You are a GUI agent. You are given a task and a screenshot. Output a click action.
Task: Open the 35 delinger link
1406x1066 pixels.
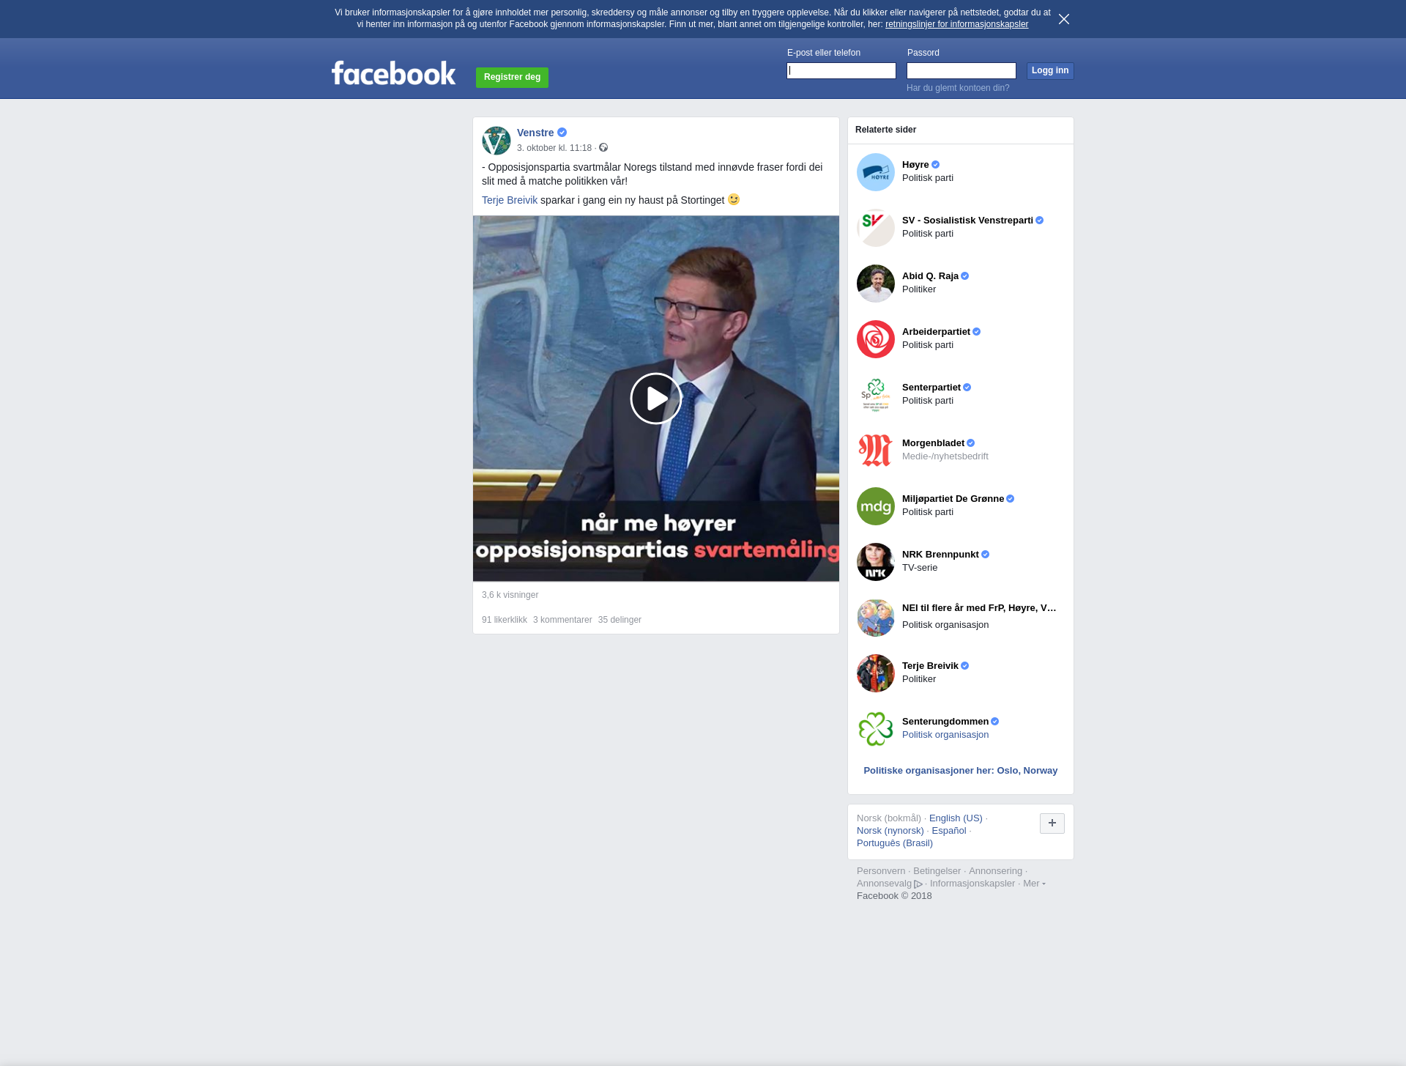[x=620, y=620]
